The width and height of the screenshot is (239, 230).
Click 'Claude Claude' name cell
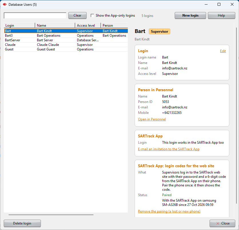[x=48, y=45]
